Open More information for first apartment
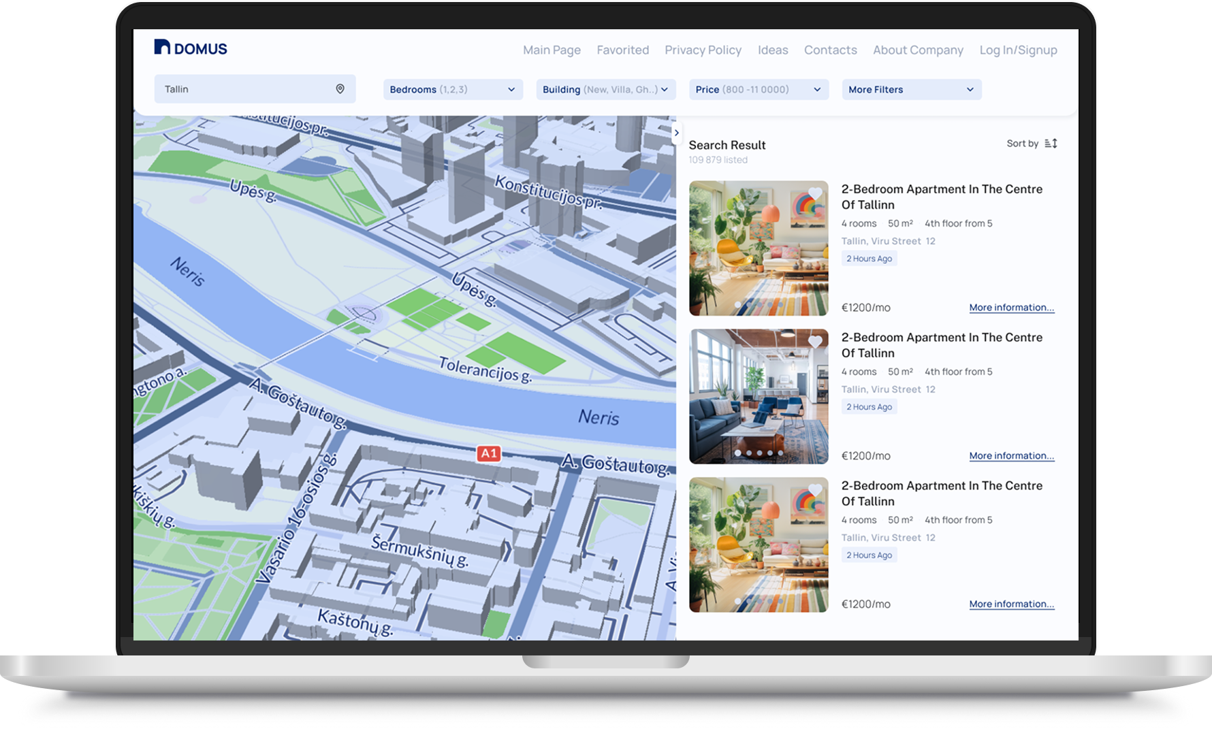This screenshot has height=731, width=1212. tap(1011, 307)
